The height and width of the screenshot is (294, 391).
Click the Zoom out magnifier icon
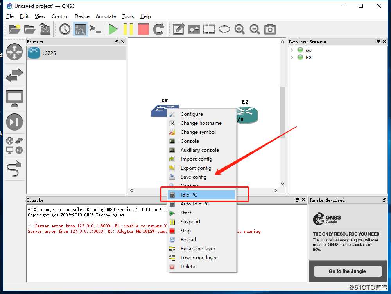[255, 29]
